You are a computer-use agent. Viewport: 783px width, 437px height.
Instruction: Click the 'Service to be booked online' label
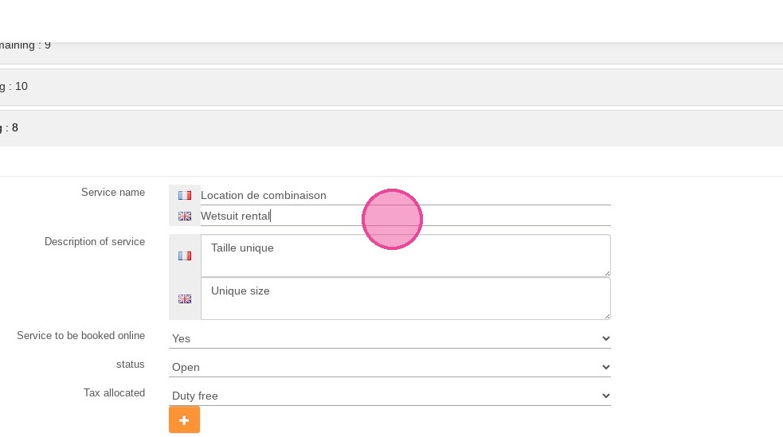point(81,335)
